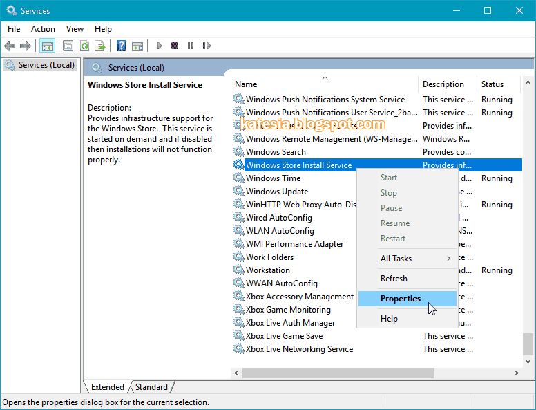Toggle Show/Hide Console Tree icon
This screenshot has height=410, width=536.
[47, 46]
